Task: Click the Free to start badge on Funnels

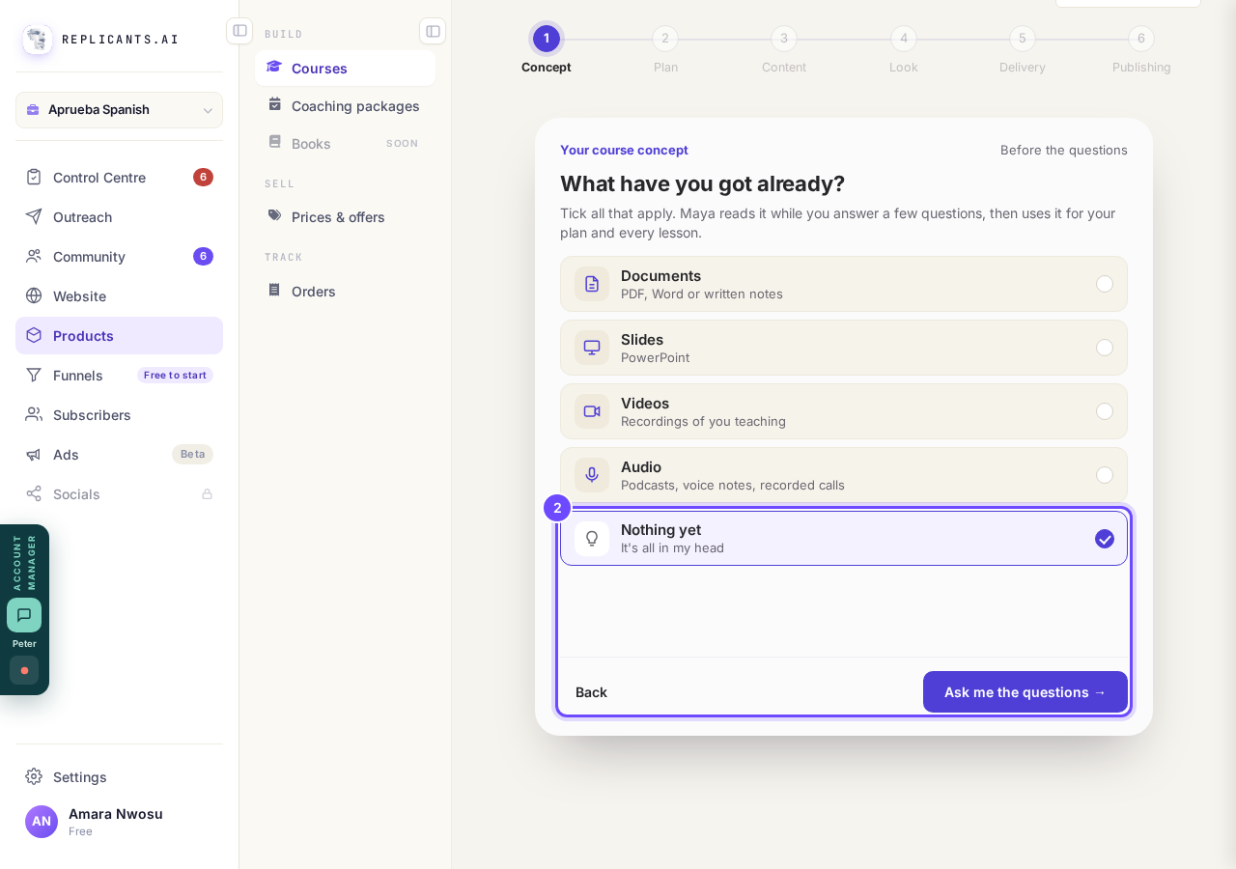Action: point(175,375)
